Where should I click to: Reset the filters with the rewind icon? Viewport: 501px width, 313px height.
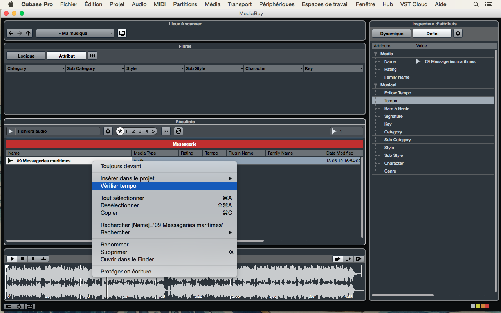pos(92,56)
